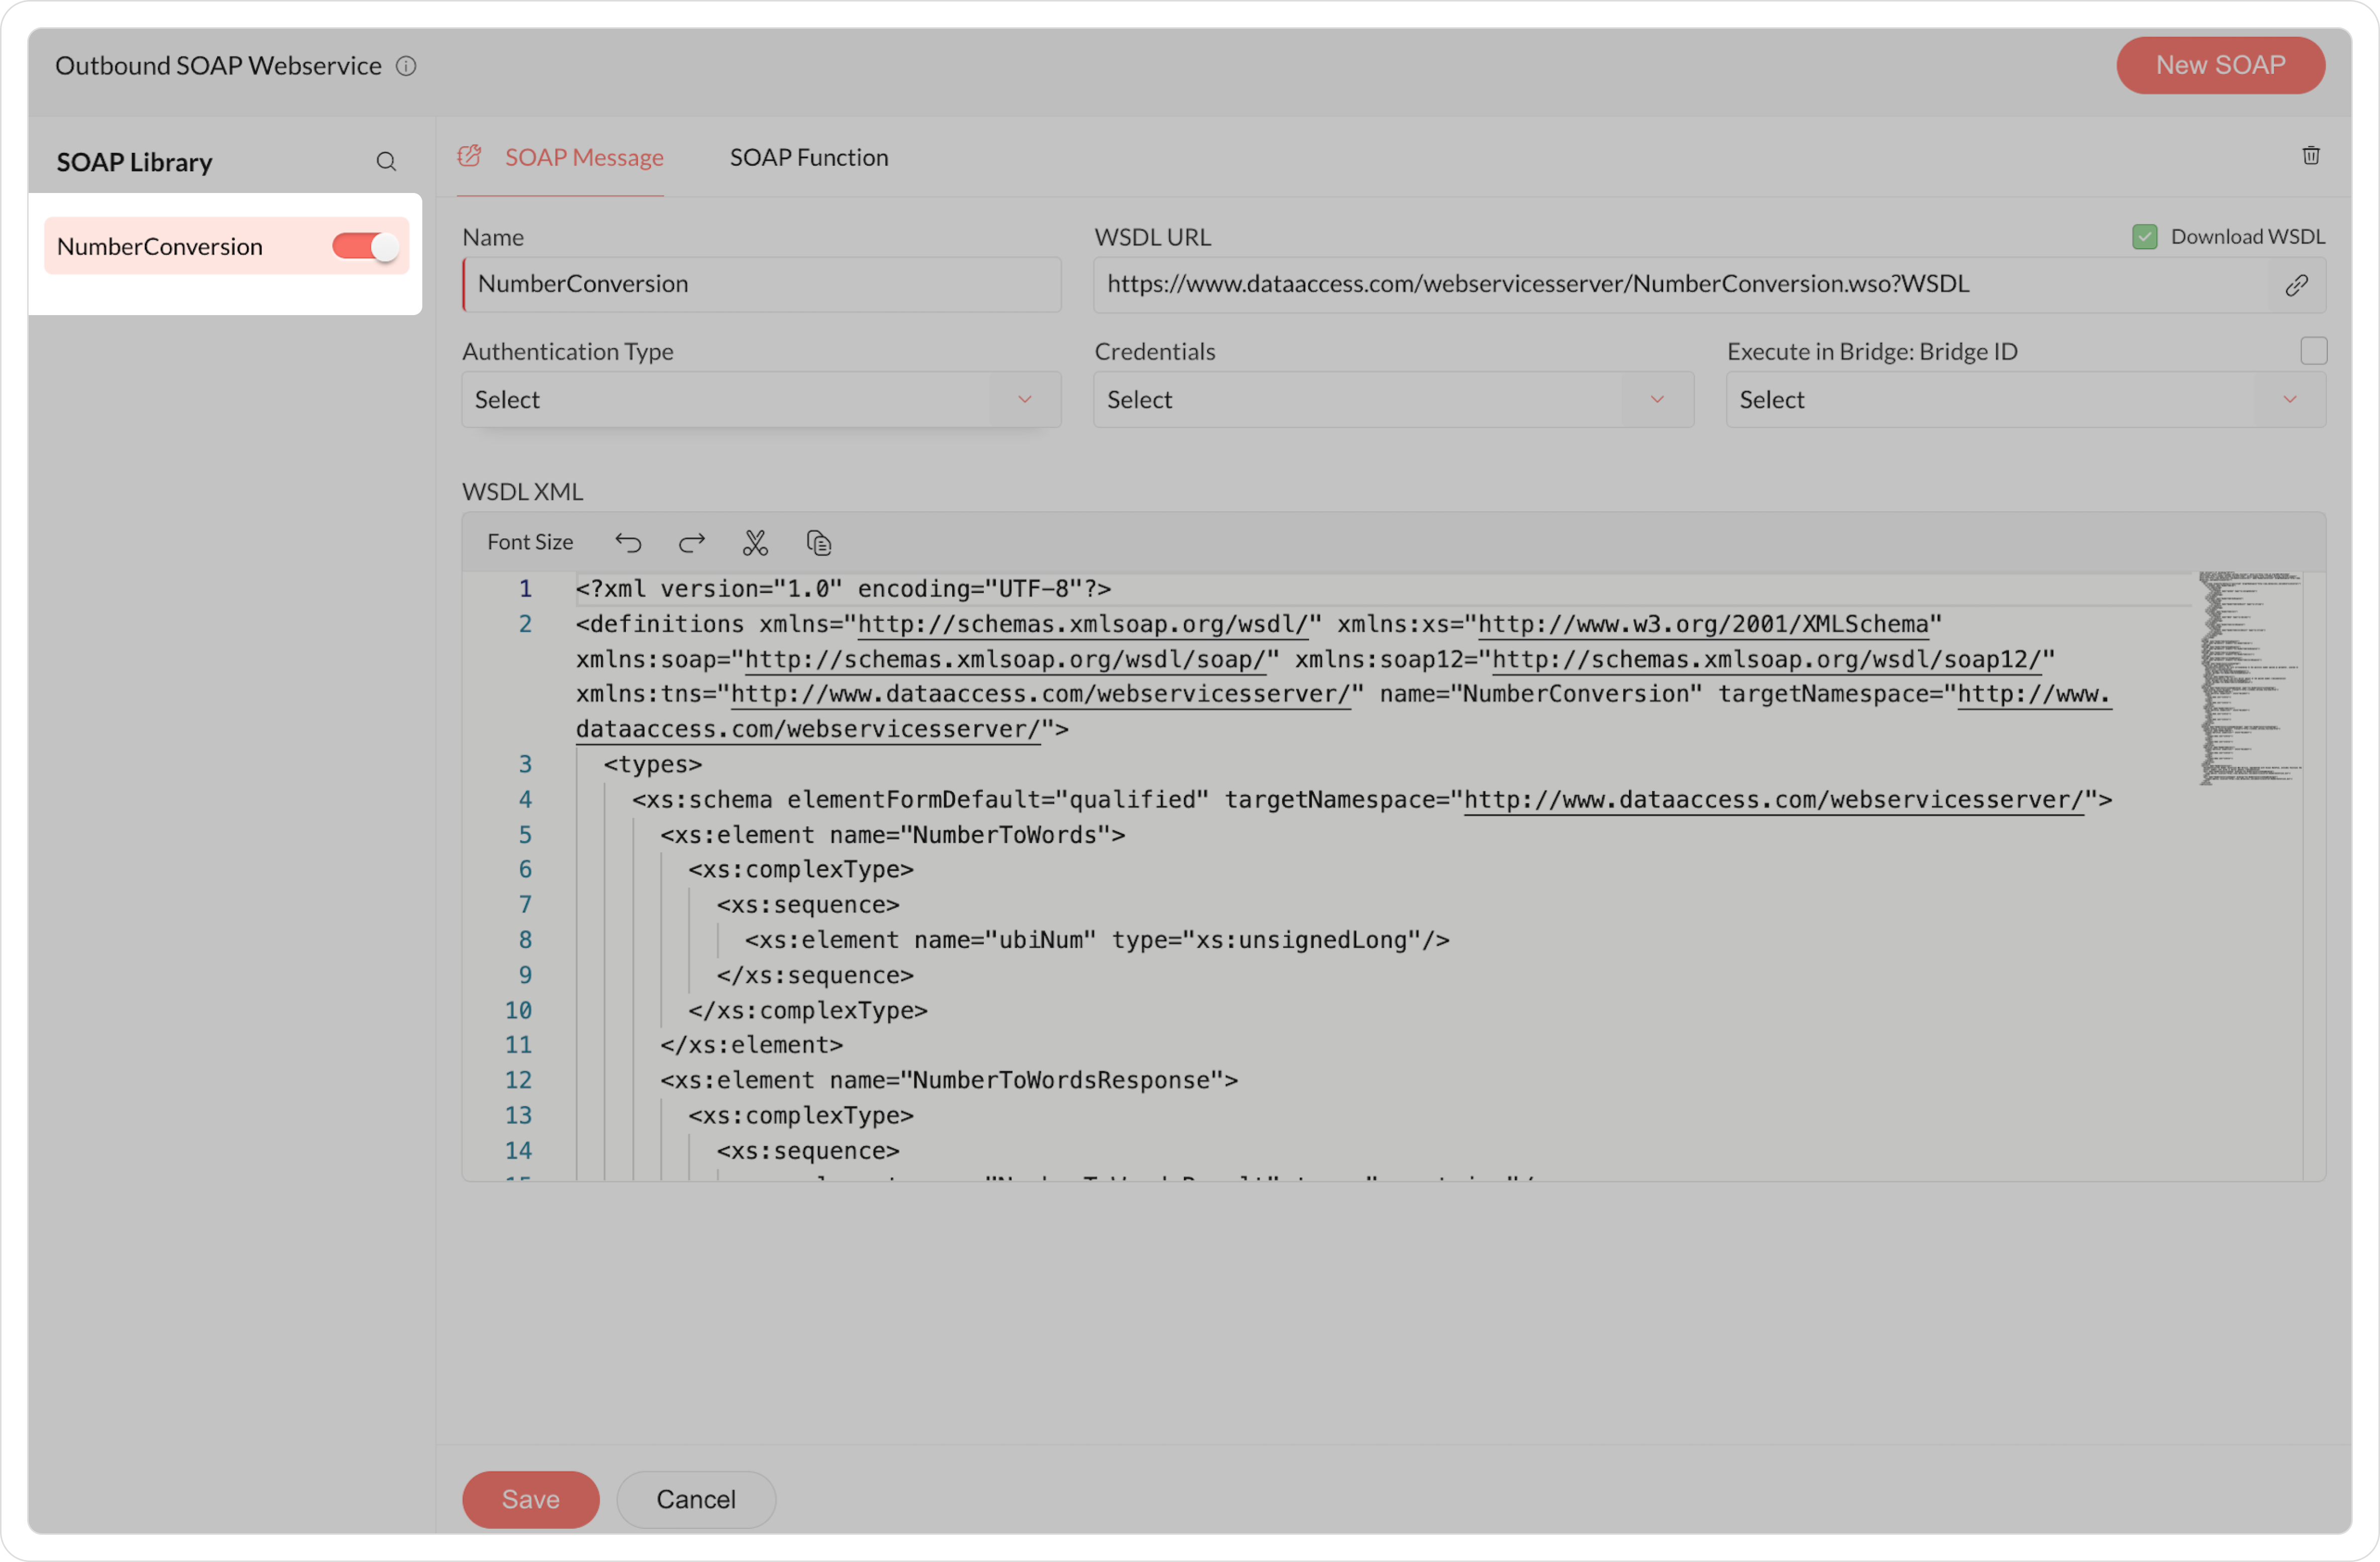Click the trash delete icon

point(2310,156)
